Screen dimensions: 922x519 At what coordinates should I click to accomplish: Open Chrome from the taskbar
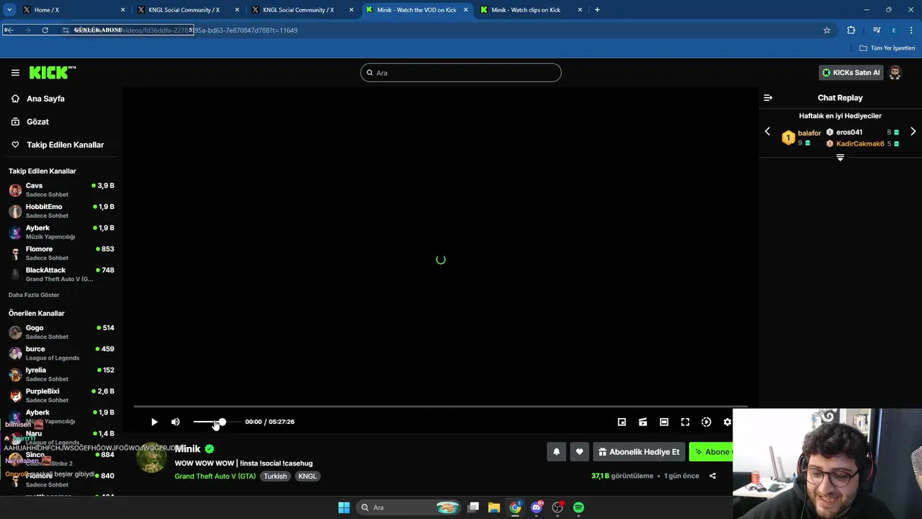coord(515,507)
